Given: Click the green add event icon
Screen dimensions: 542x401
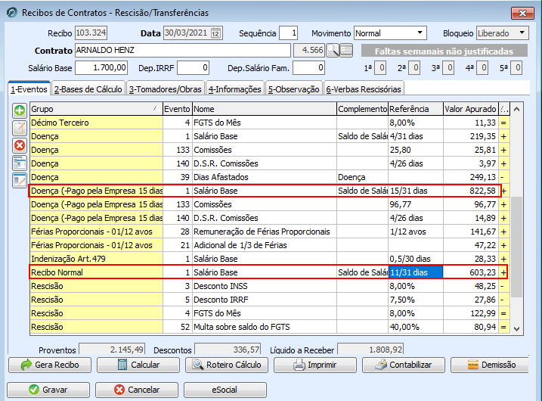Looking at the screenshot, I should pyautogui.click(x=20, y=110).
